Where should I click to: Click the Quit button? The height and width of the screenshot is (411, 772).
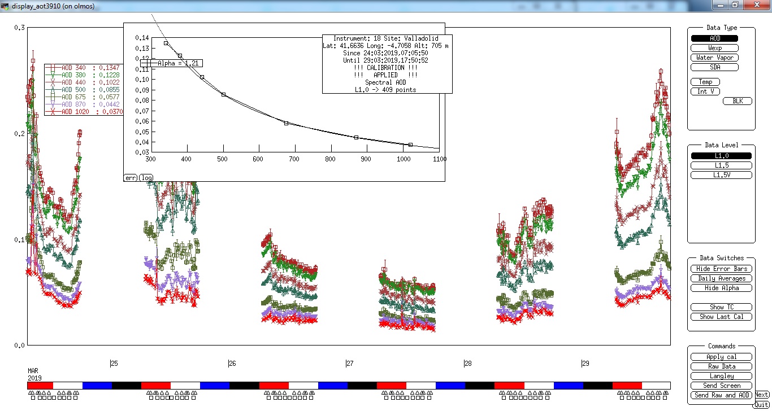tap(761, 405)
